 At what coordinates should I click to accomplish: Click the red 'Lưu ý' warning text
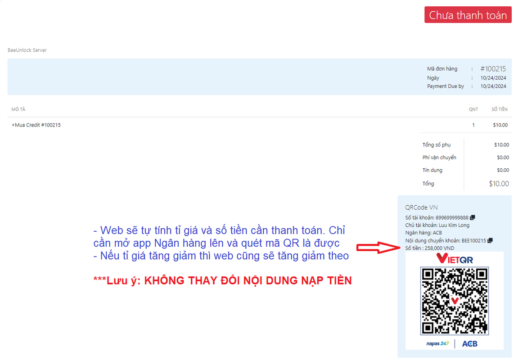[x=223, y=281]
